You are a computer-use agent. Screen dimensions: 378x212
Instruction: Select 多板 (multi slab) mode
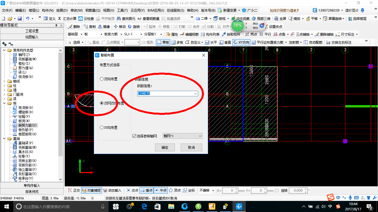tap(177, 42)
